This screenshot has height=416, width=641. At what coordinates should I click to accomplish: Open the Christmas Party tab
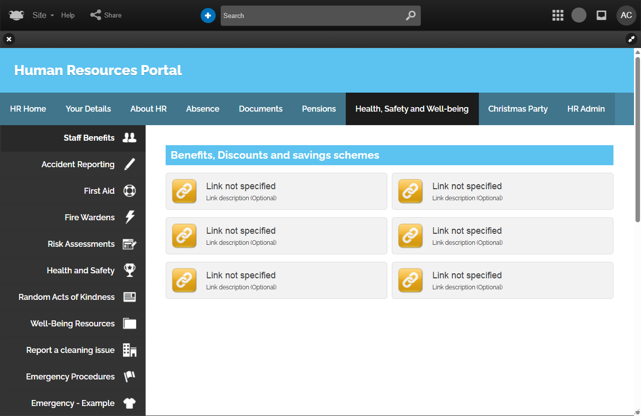coord(518,109)
